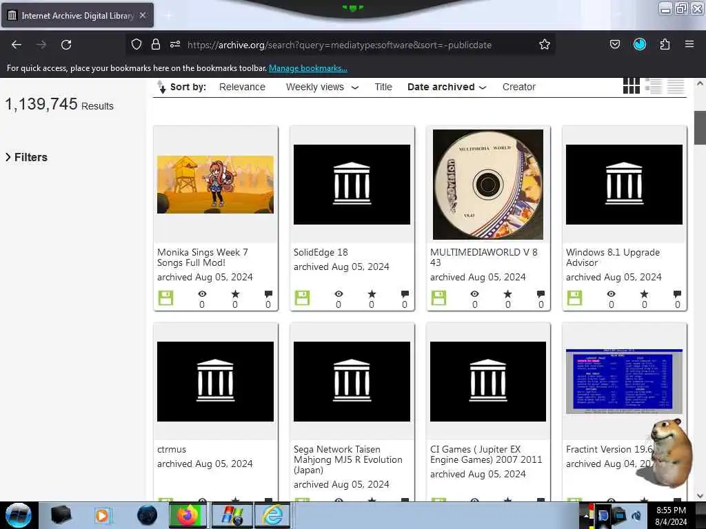Click the 1,139,745 Results count
This screenshot has width=706, height=529.
(x=59, y=105)
